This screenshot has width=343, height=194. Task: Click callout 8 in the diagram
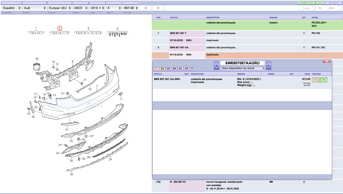73,62
